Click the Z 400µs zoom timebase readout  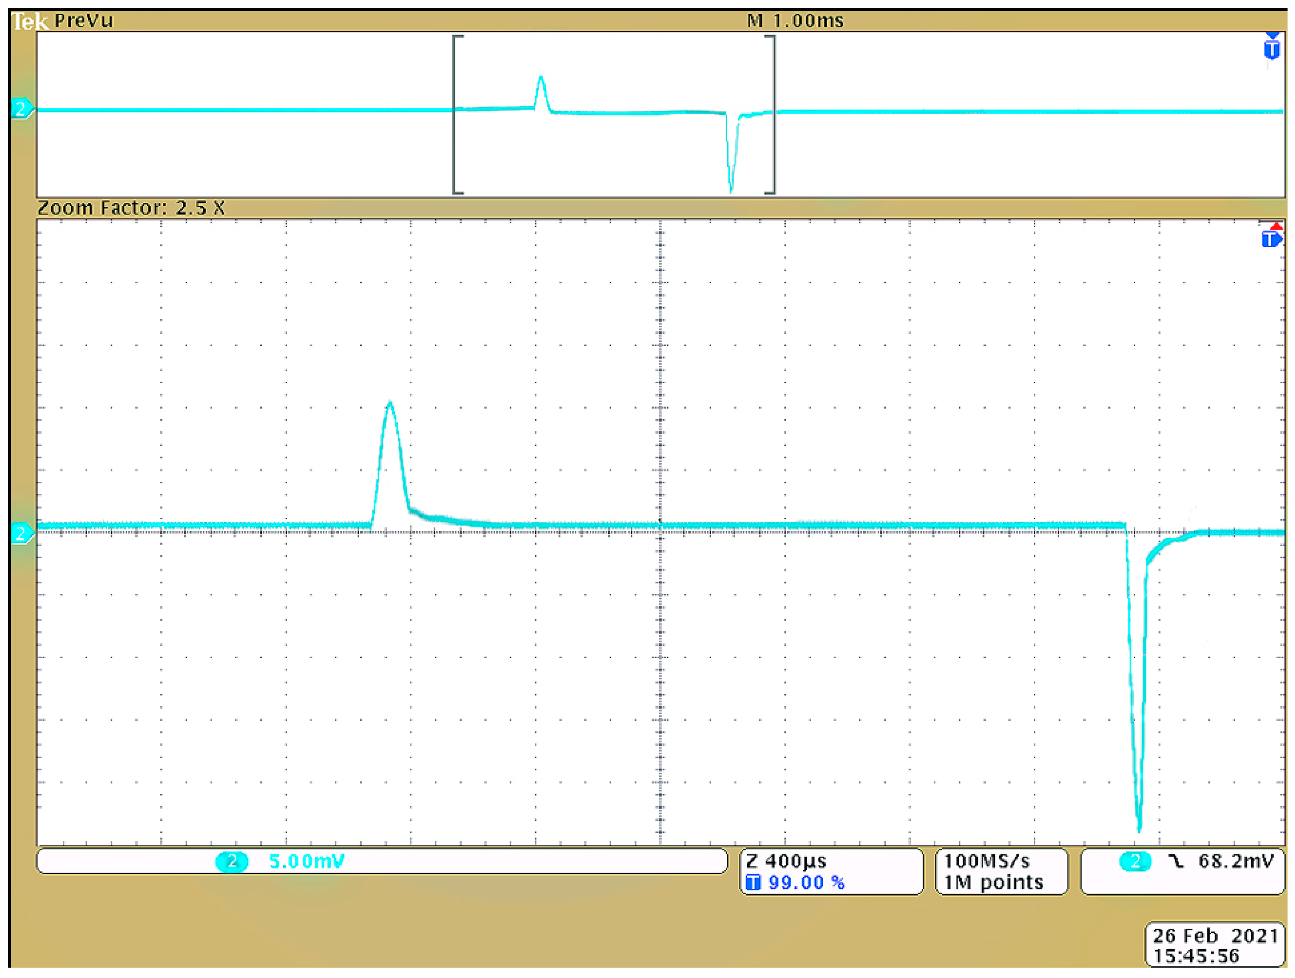click(786, 861)
